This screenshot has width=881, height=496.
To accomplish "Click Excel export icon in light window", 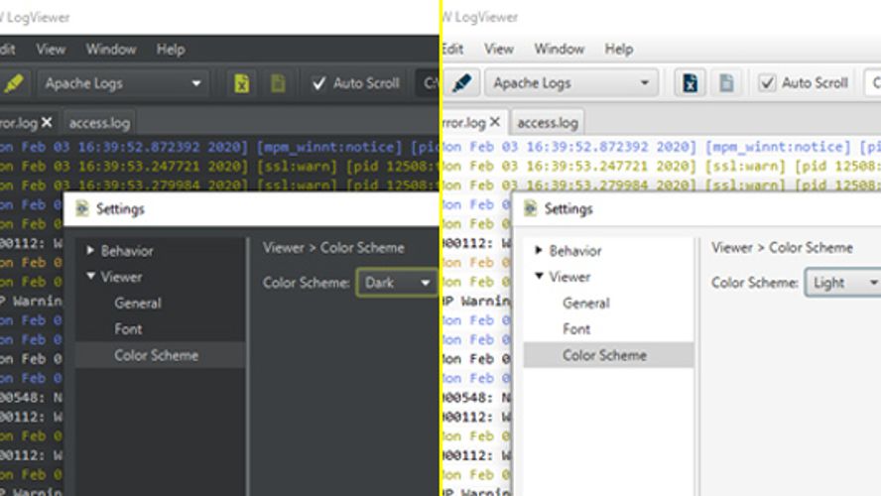I will (690, 83).
